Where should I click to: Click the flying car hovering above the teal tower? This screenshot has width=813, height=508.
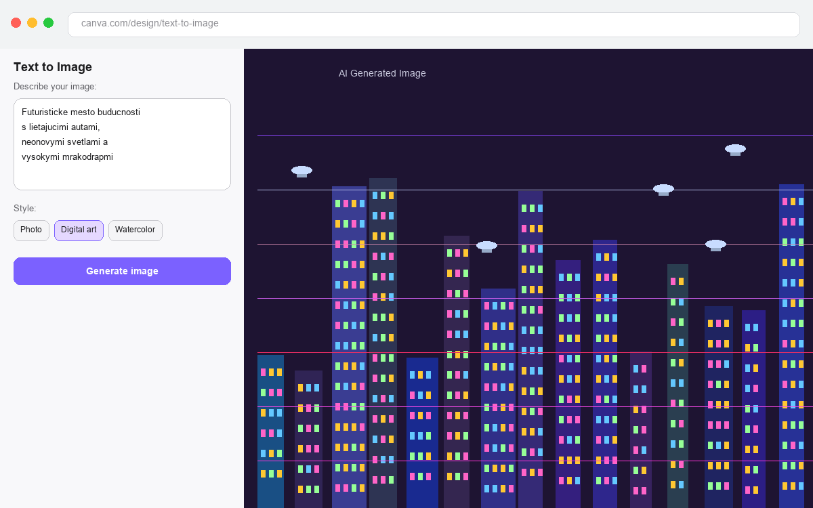663,189
